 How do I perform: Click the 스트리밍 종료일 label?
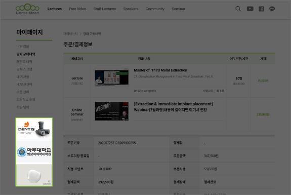pos(78,156)
